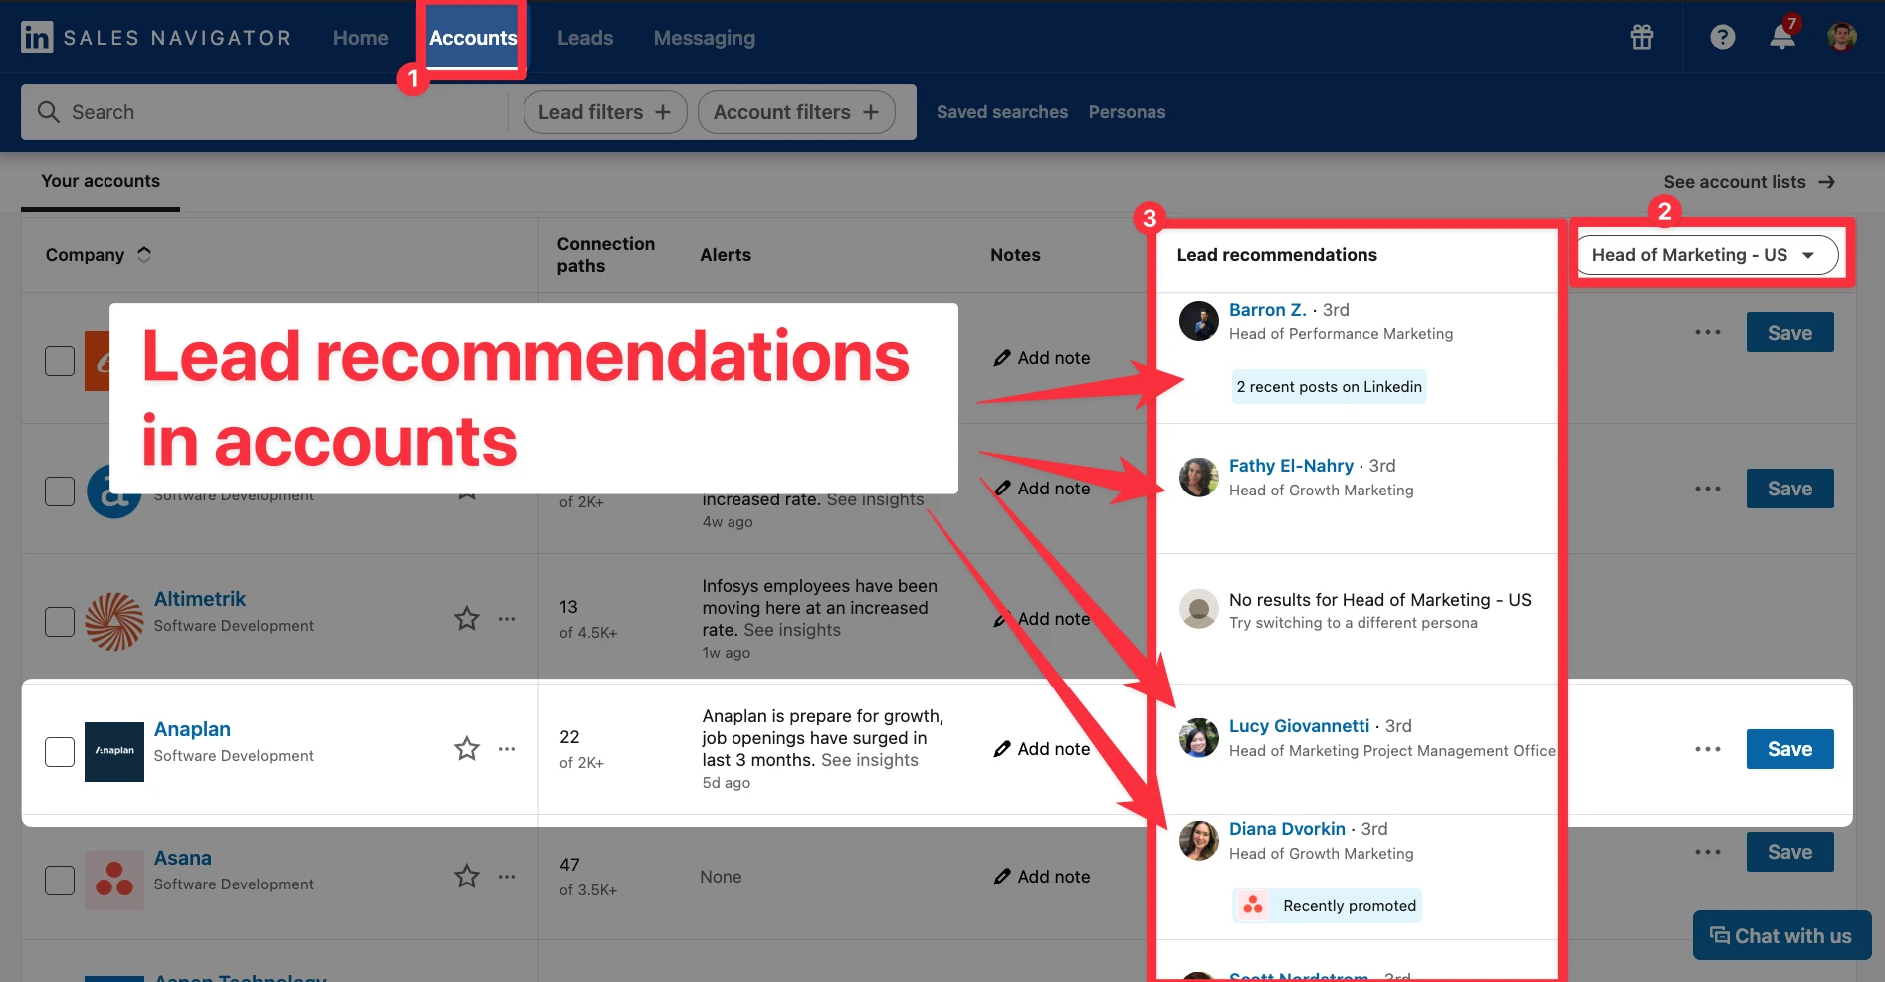Open the notifications bell
The image size is (1885, 982).
1782,36
